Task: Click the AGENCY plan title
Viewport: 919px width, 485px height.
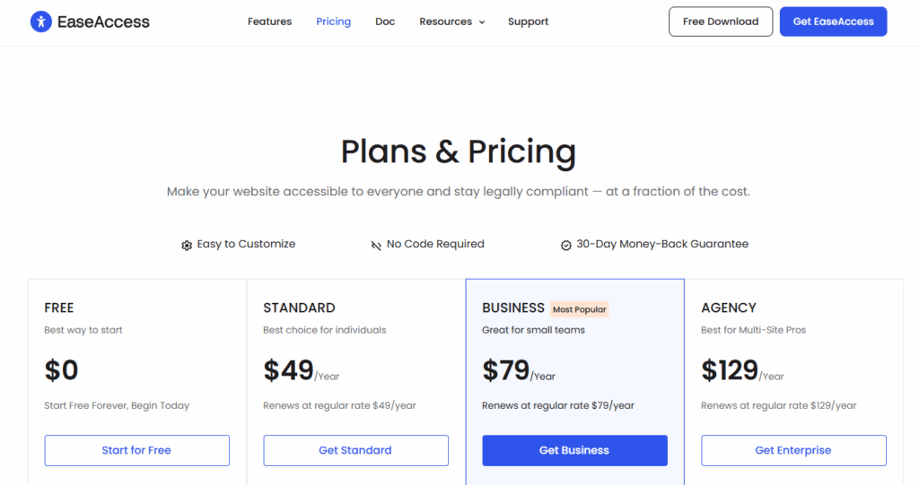Action: [x=729, y=307]
